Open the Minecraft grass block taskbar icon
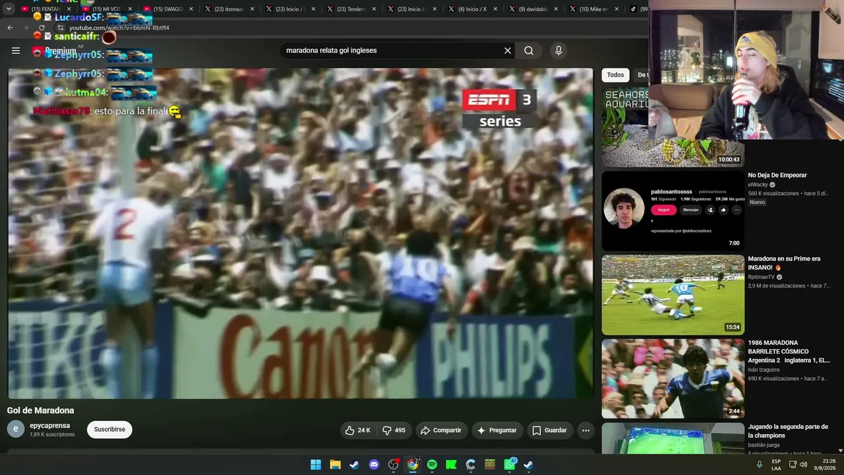The image size is (844, 475). 490,464
